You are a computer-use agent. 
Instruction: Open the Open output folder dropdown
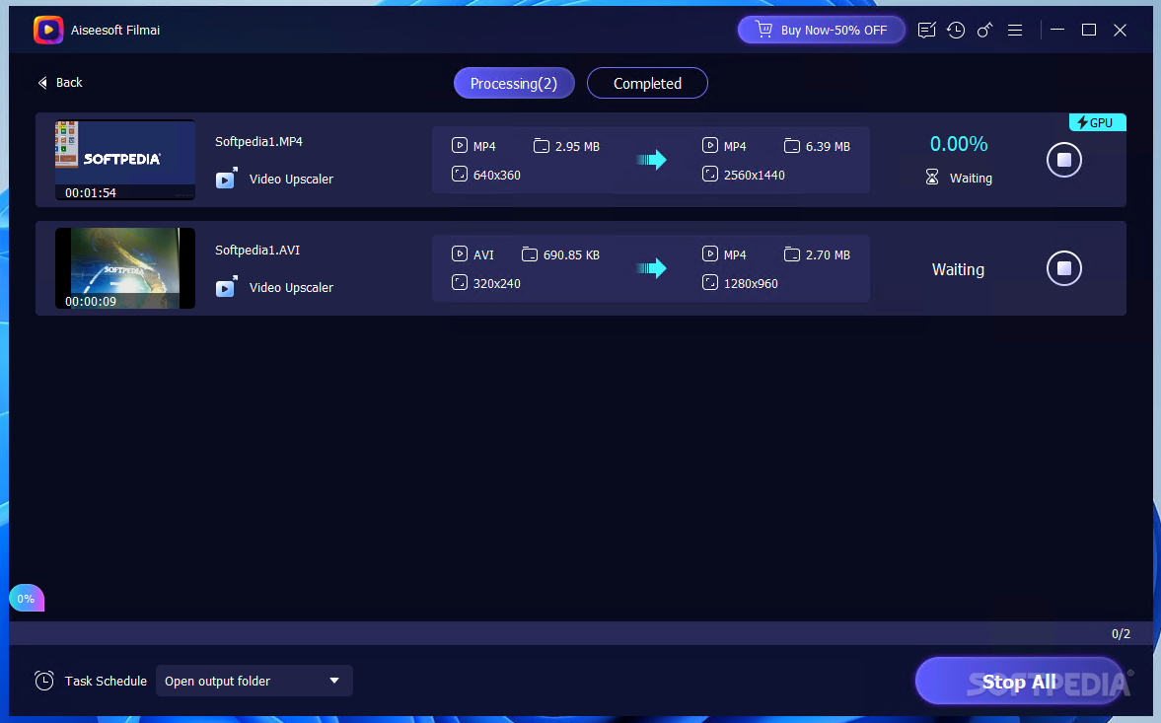(x=254, y=681)
